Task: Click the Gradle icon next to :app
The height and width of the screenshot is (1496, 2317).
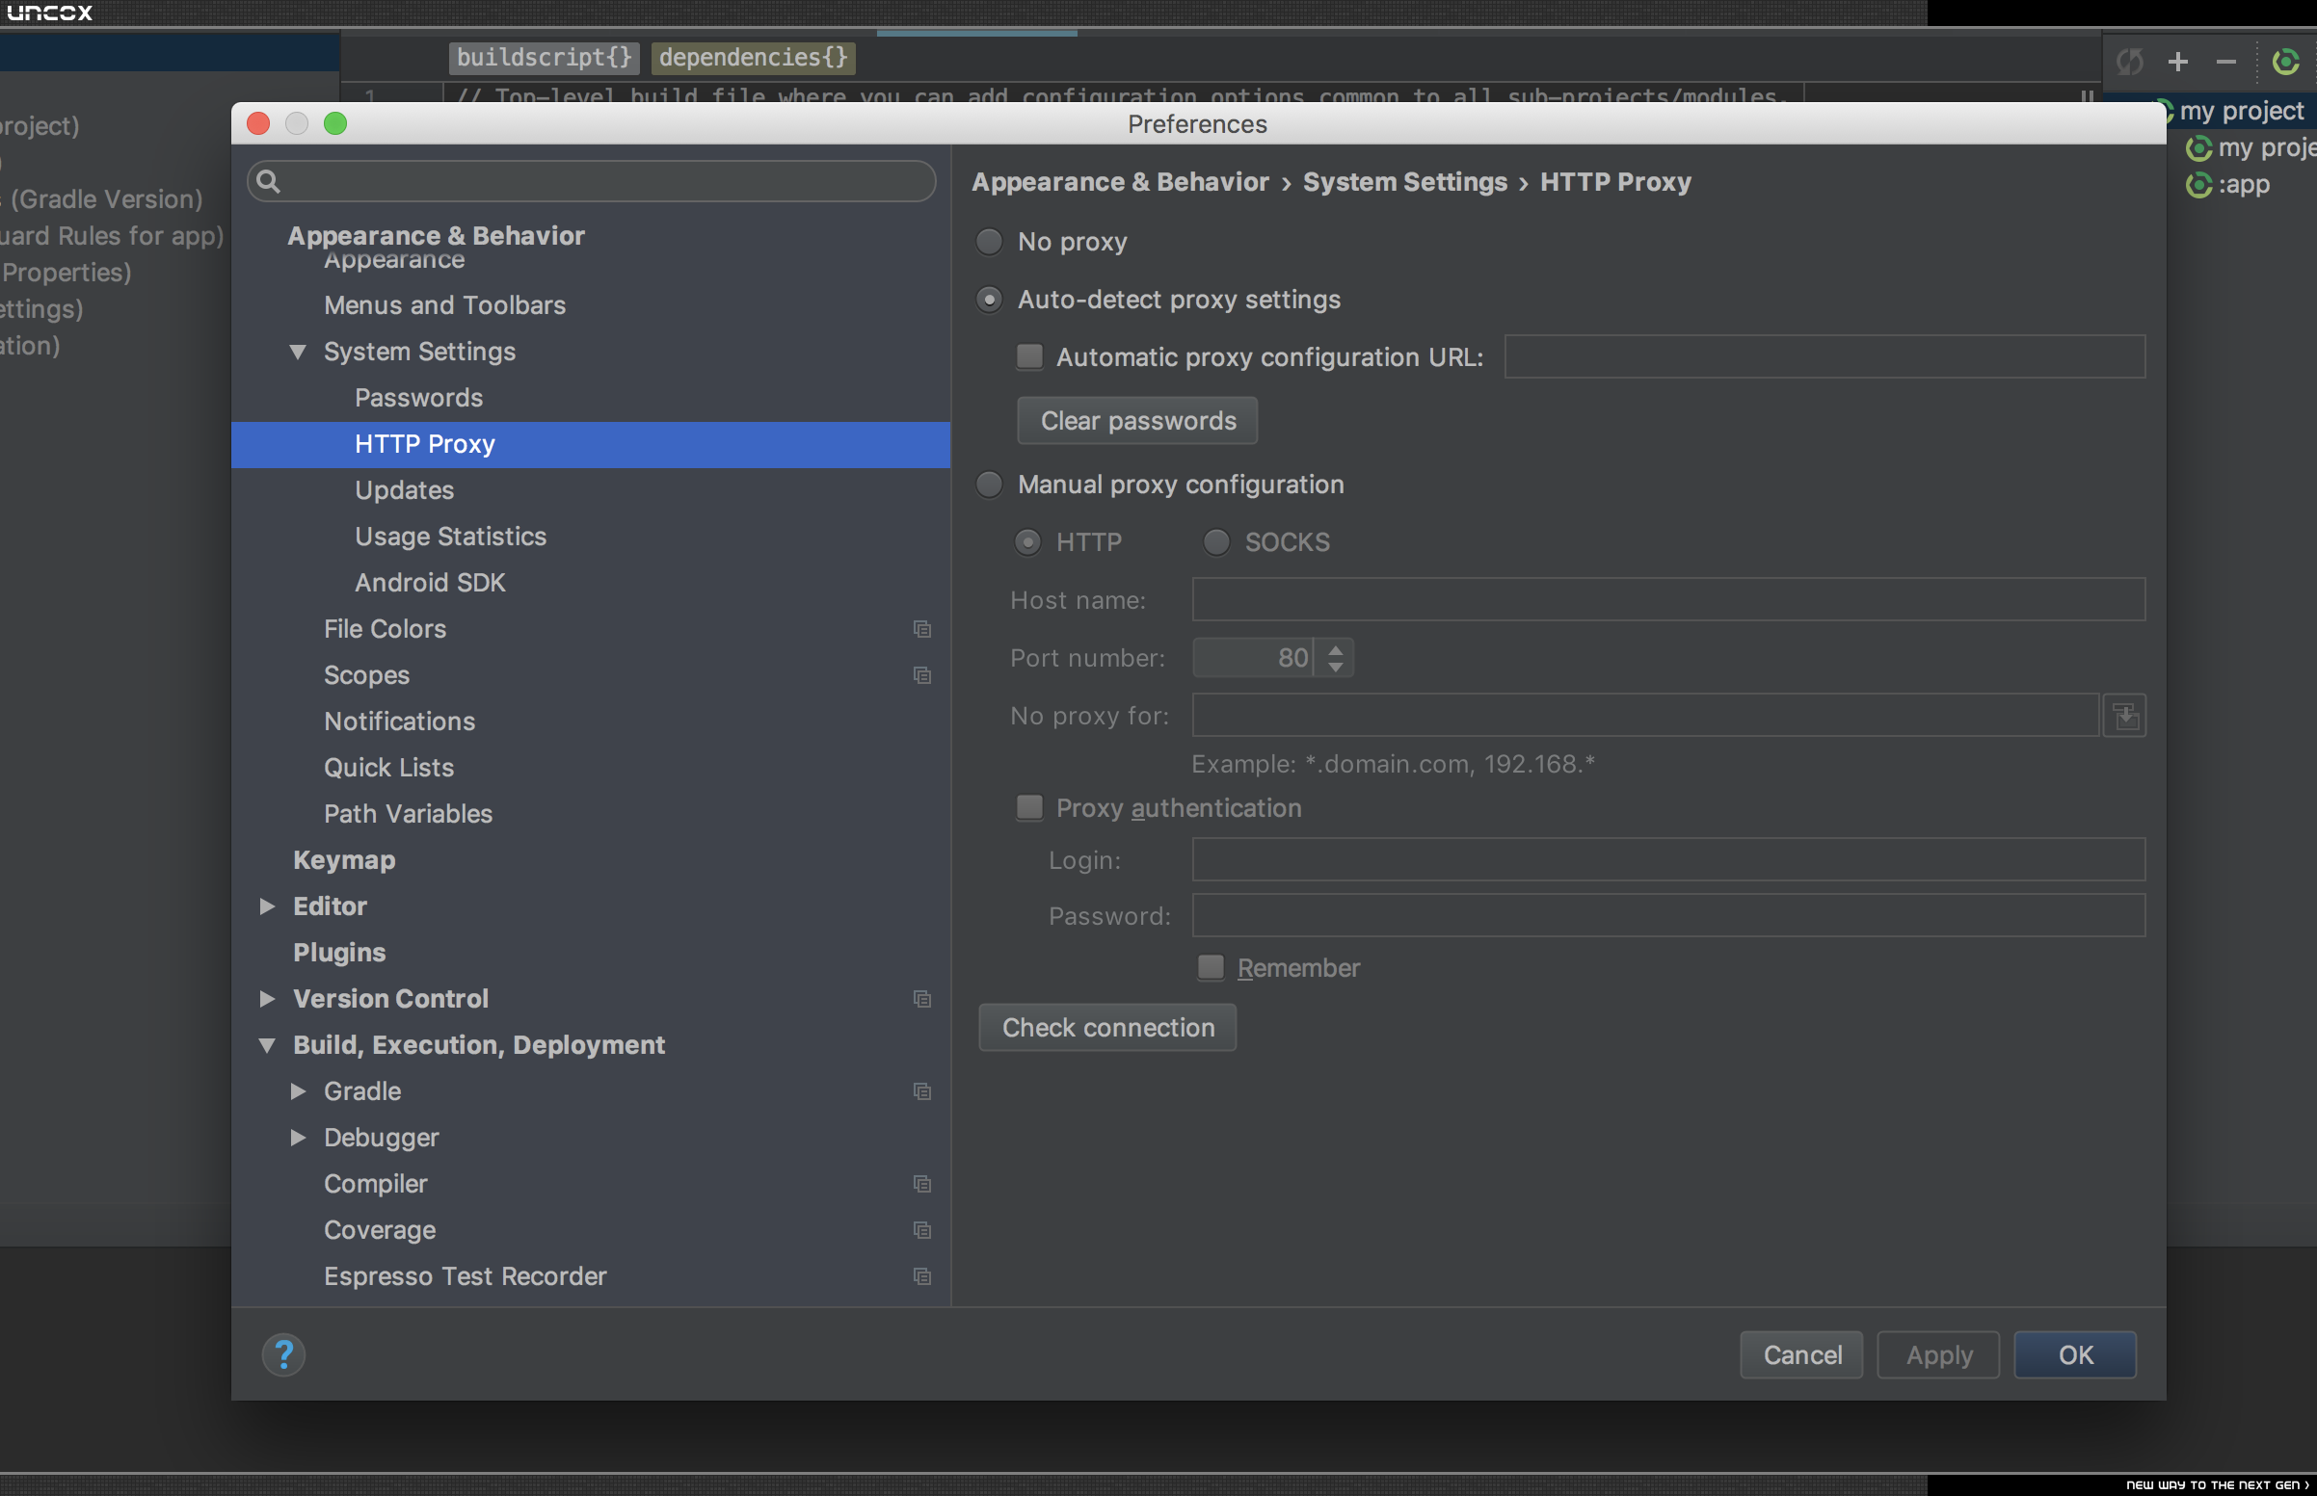Action: tap(2198, 185)
